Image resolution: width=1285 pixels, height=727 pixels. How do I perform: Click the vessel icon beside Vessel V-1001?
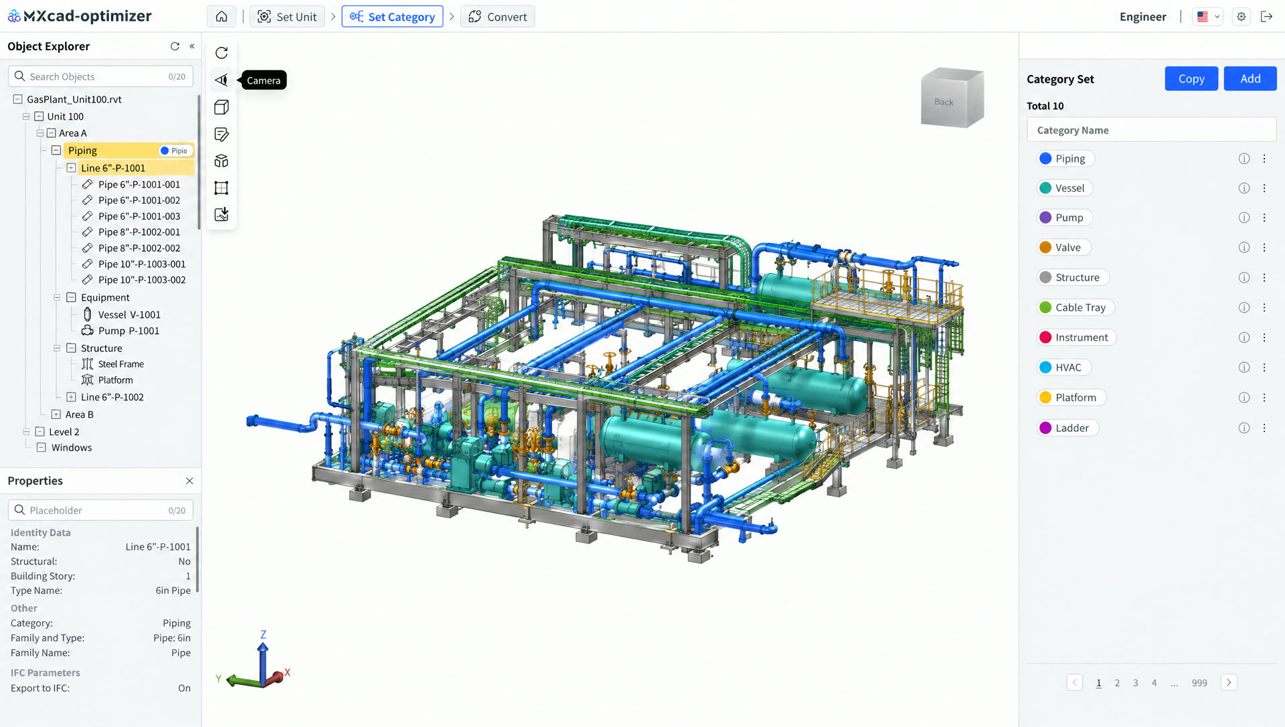[87, 314]
